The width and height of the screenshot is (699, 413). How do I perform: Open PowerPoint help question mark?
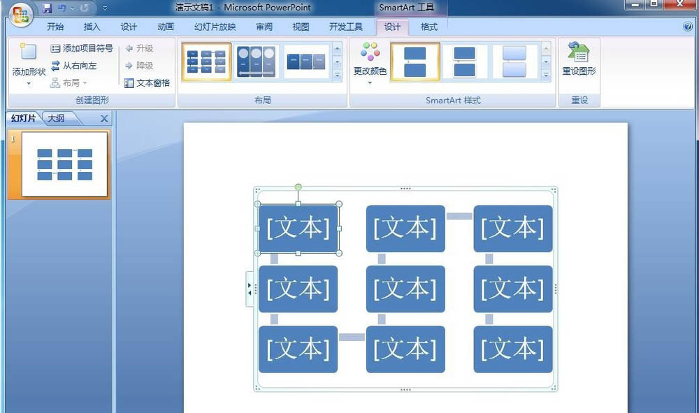pos(688,27)
